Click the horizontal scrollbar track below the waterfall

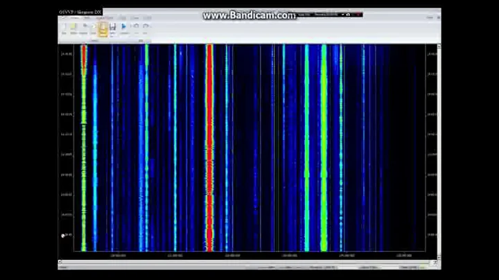tap(245, 261)
